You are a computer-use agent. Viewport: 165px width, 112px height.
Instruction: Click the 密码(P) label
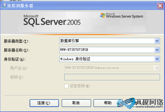tap(17, 77)
